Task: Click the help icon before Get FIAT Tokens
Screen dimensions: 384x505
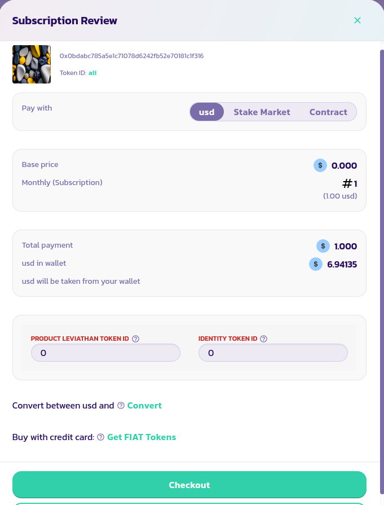Action: 100,437
